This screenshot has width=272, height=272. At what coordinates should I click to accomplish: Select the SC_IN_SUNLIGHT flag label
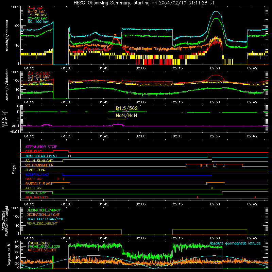[x=39, y=160]
